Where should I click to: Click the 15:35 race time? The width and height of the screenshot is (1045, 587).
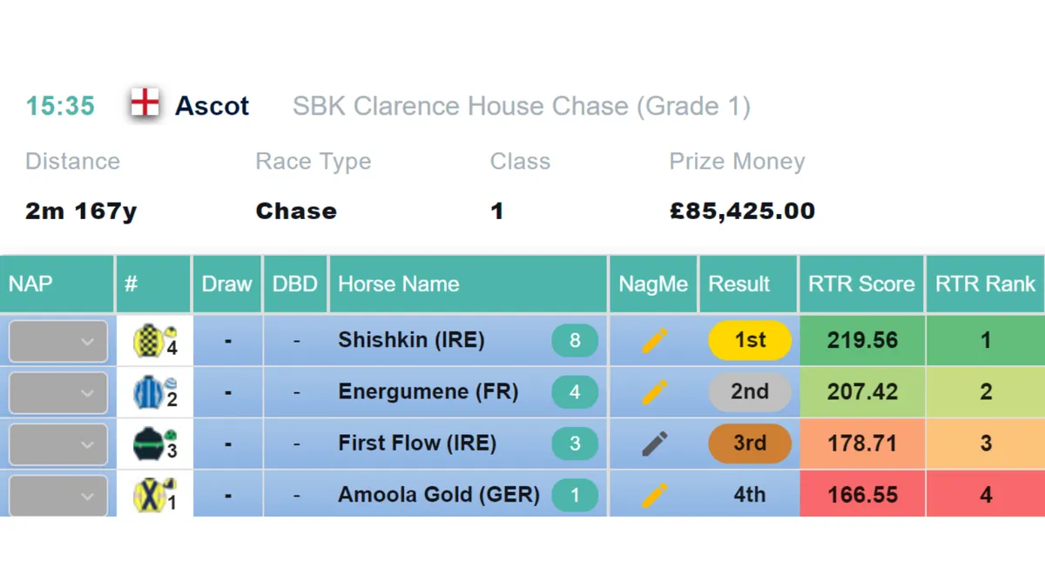pyautogui.click(x=60, y=106)
